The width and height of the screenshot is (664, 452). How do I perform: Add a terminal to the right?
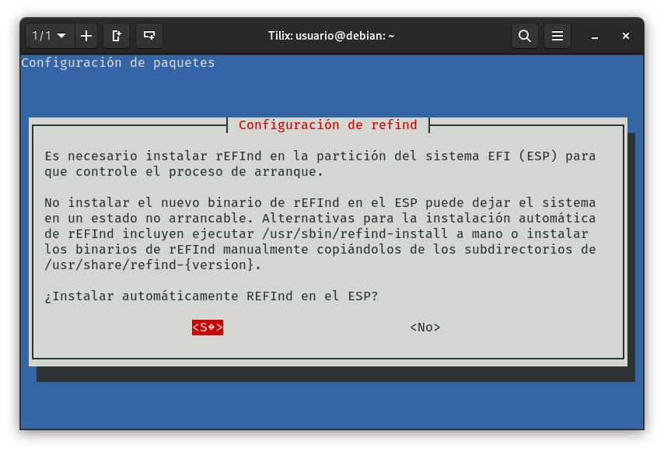[x=117, y=36]
